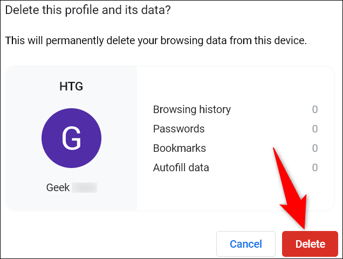
Task: Click the Autofill data count value
Action: click(x=314, y=167)
